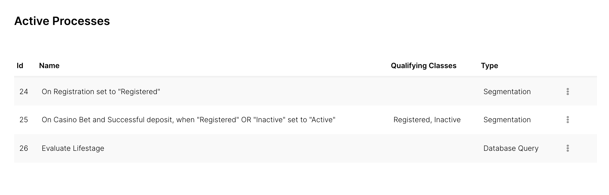The height and width of the screenshot is (195, 609).
Task: Click empty Qualifying Classes cell of row 26
Action: pos(427,148)
